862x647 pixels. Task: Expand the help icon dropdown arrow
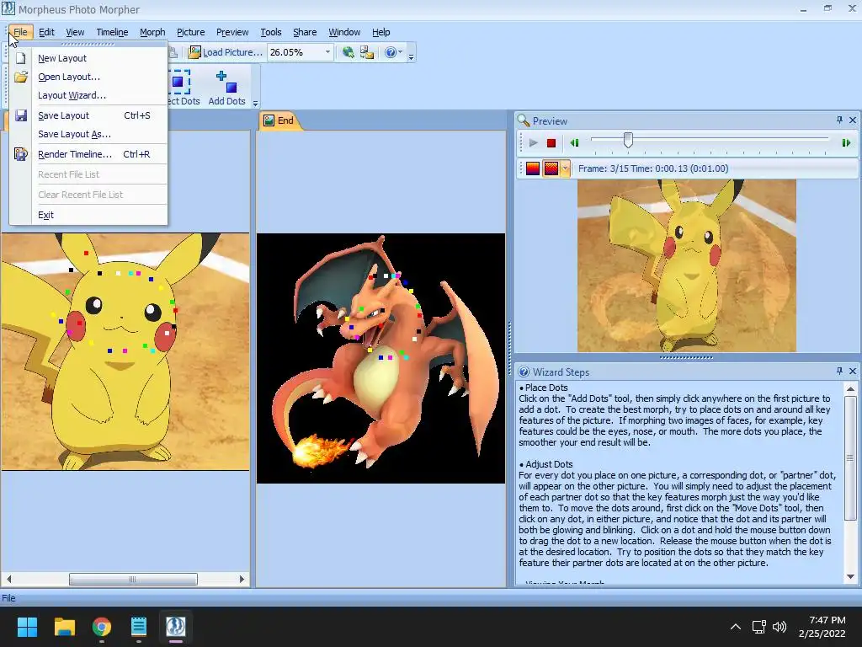(x=400, y=52)
